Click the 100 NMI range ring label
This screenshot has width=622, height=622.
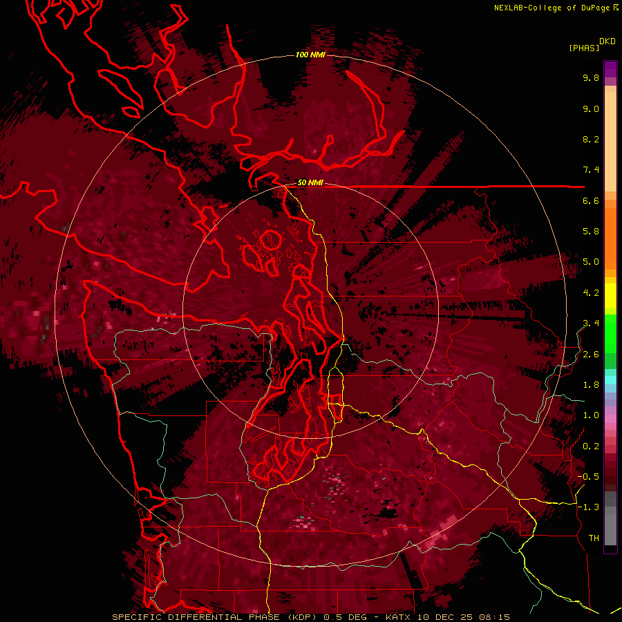[310, 55]
